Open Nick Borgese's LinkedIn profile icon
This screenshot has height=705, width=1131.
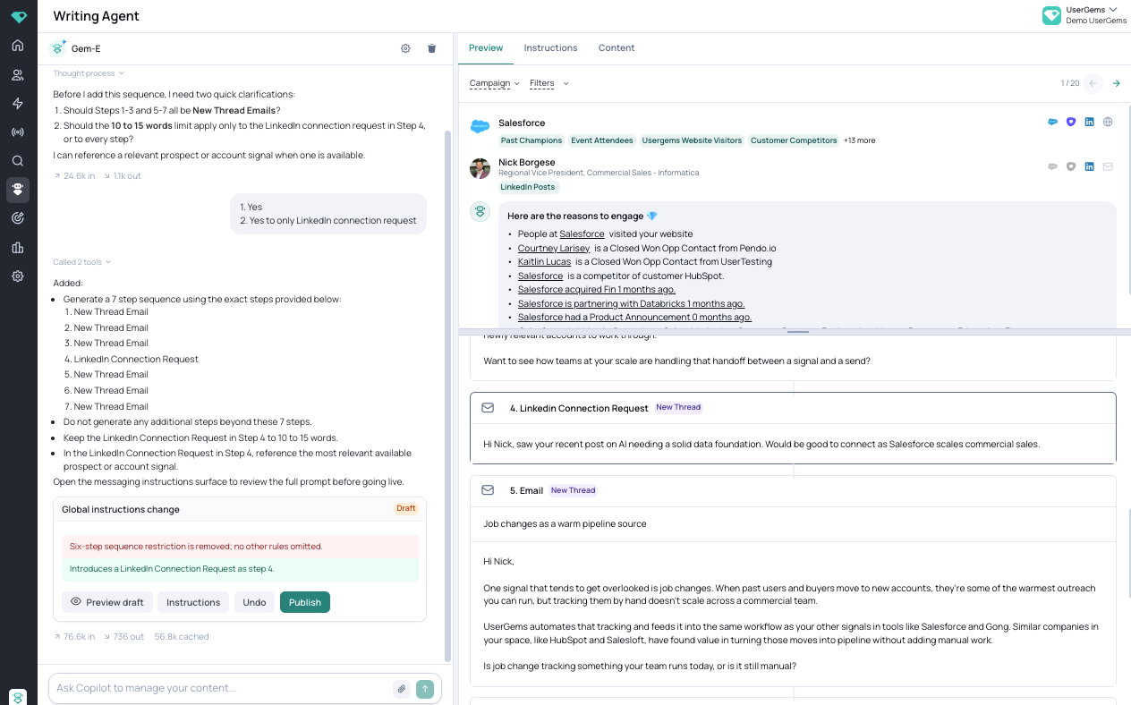1089,166
